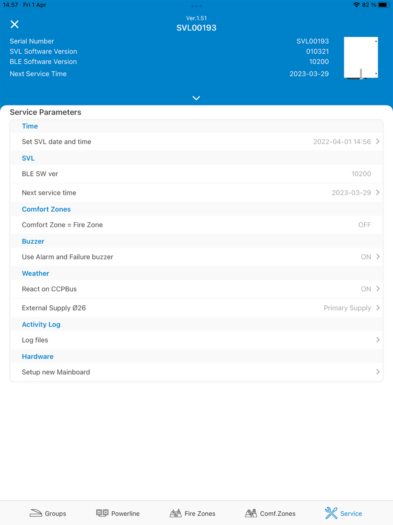Open the Groups tab icon

36,513
